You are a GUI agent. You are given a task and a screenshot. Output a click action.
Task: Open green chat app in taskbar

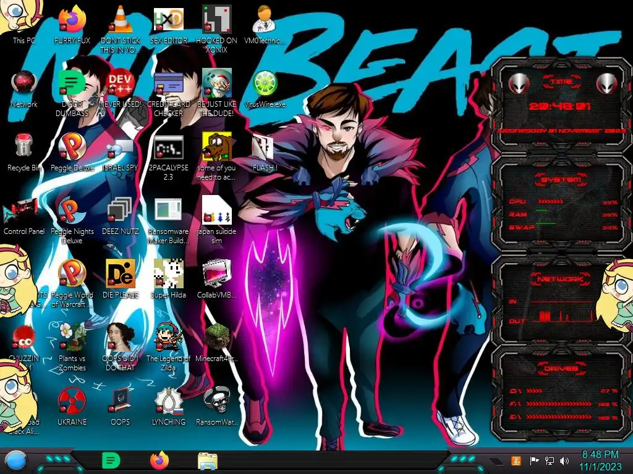pos(111,460)
